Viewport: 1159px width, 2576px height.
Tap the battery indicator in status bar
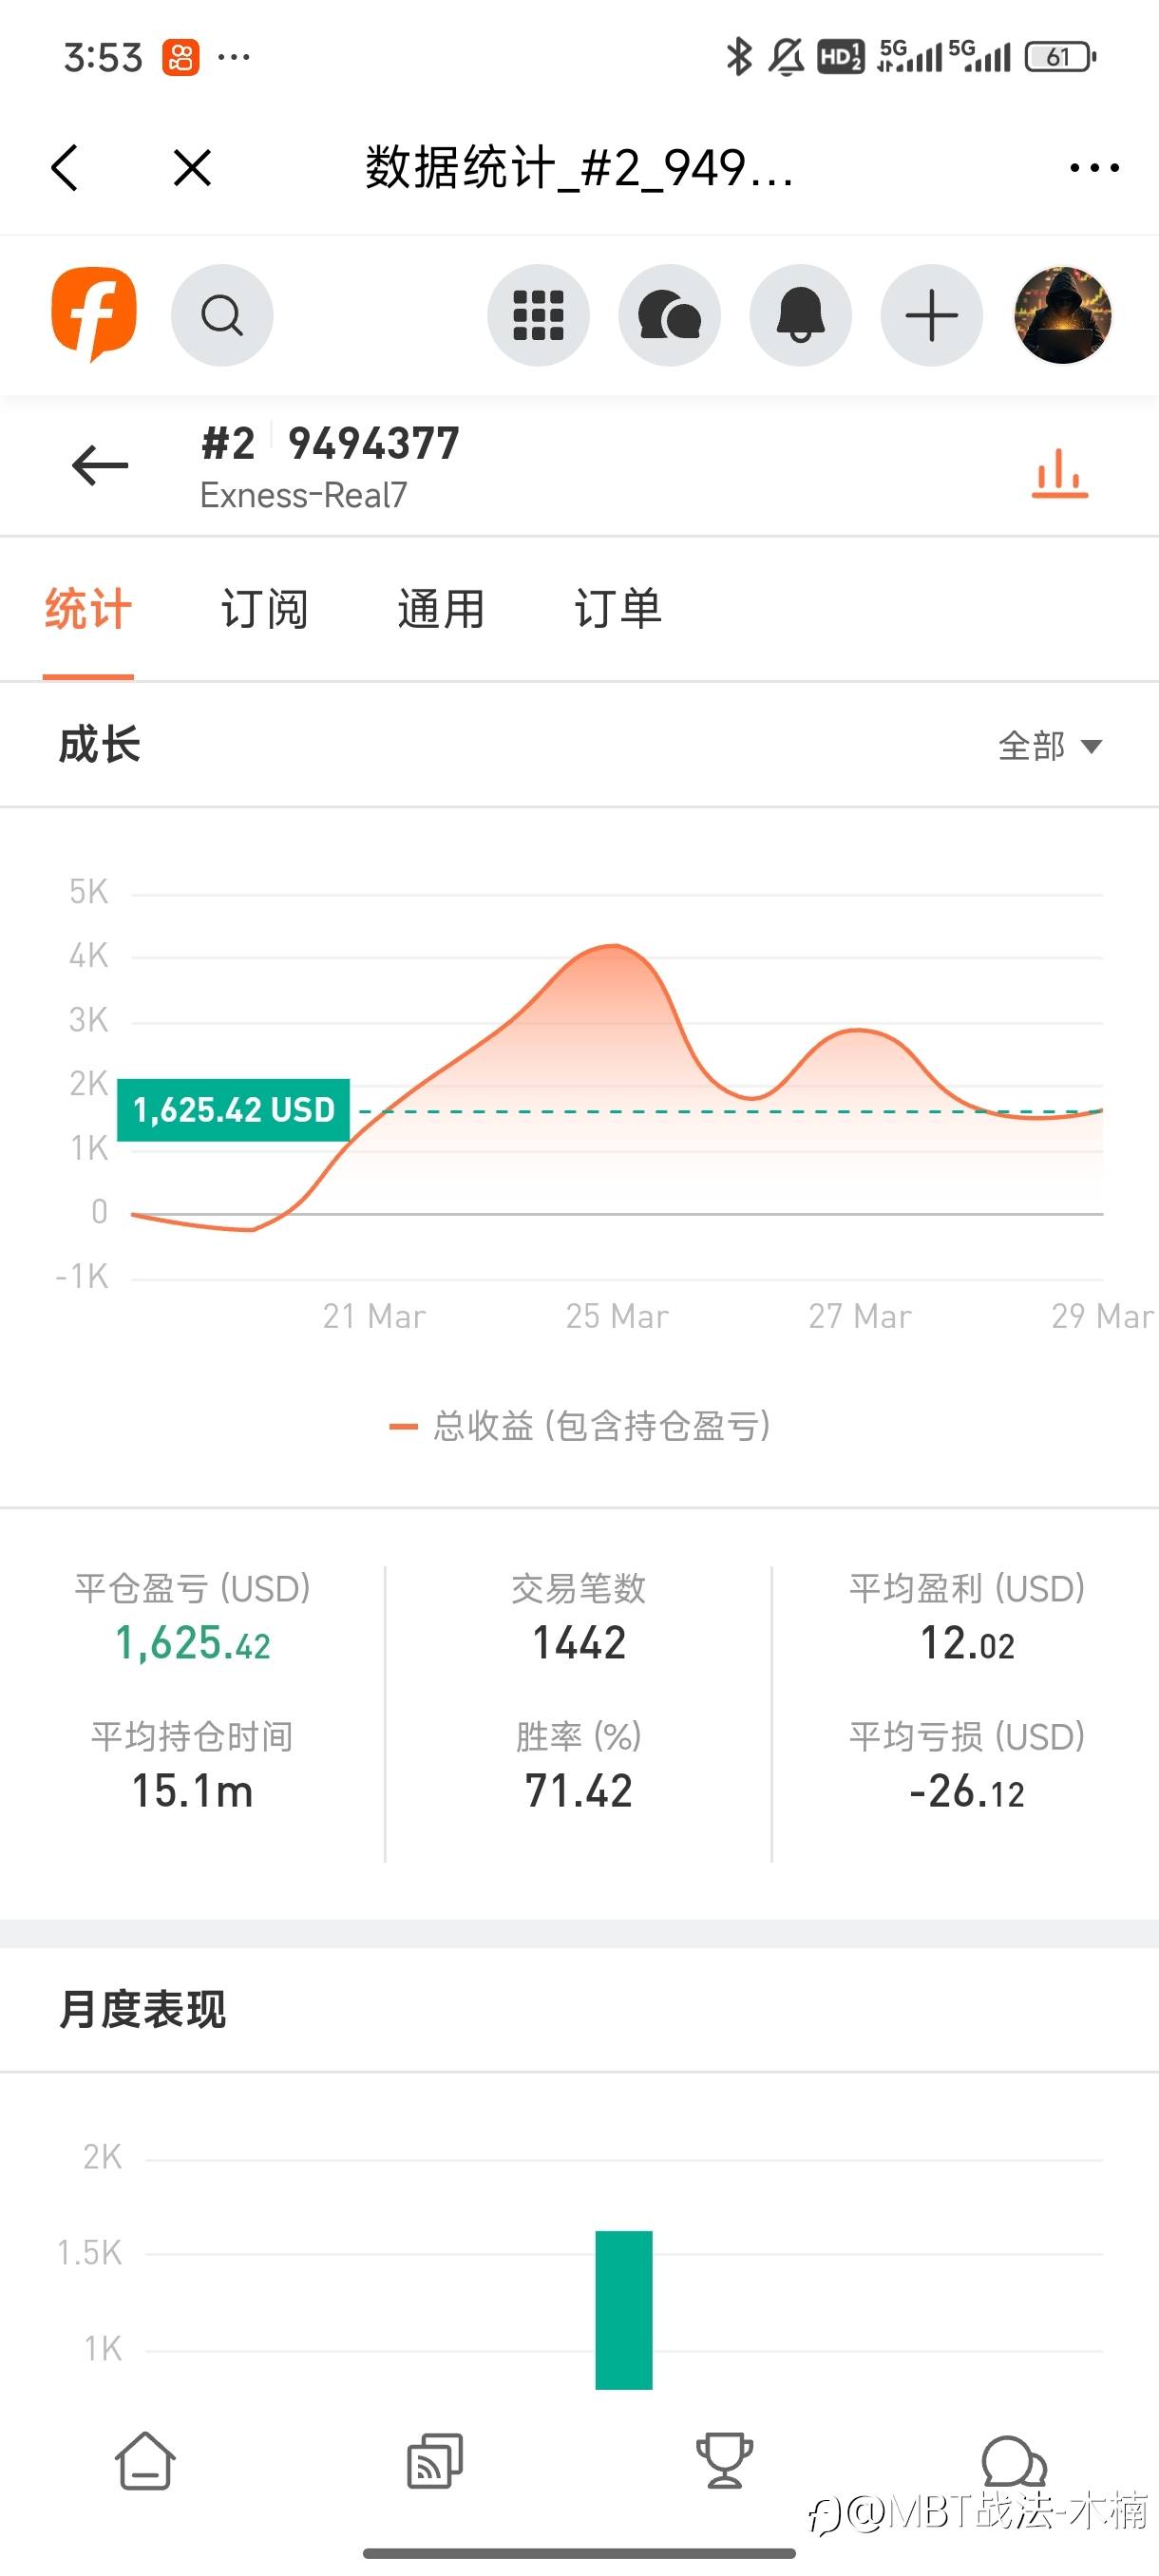[x=1061, y=57]
